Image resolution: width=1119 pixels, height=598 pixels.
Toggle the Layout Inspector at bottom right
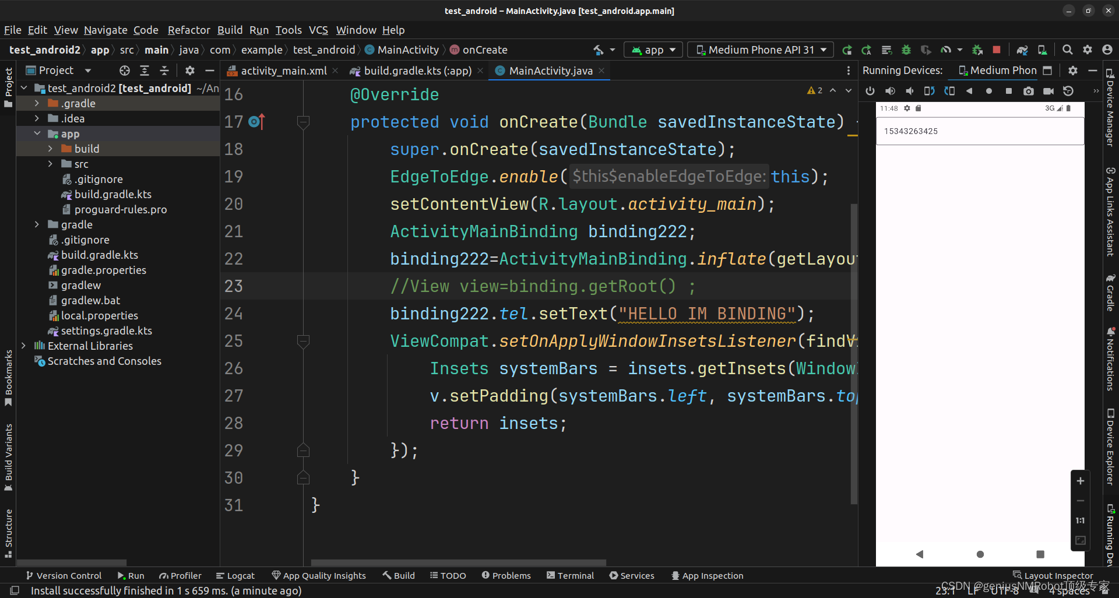[1053, 575]
